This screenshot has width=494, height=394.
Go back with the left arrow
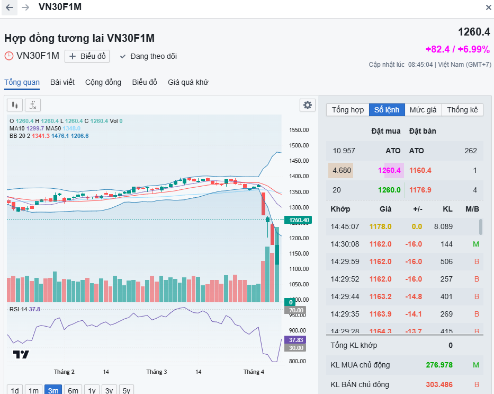pyautogui.click(x=10, y=7)
